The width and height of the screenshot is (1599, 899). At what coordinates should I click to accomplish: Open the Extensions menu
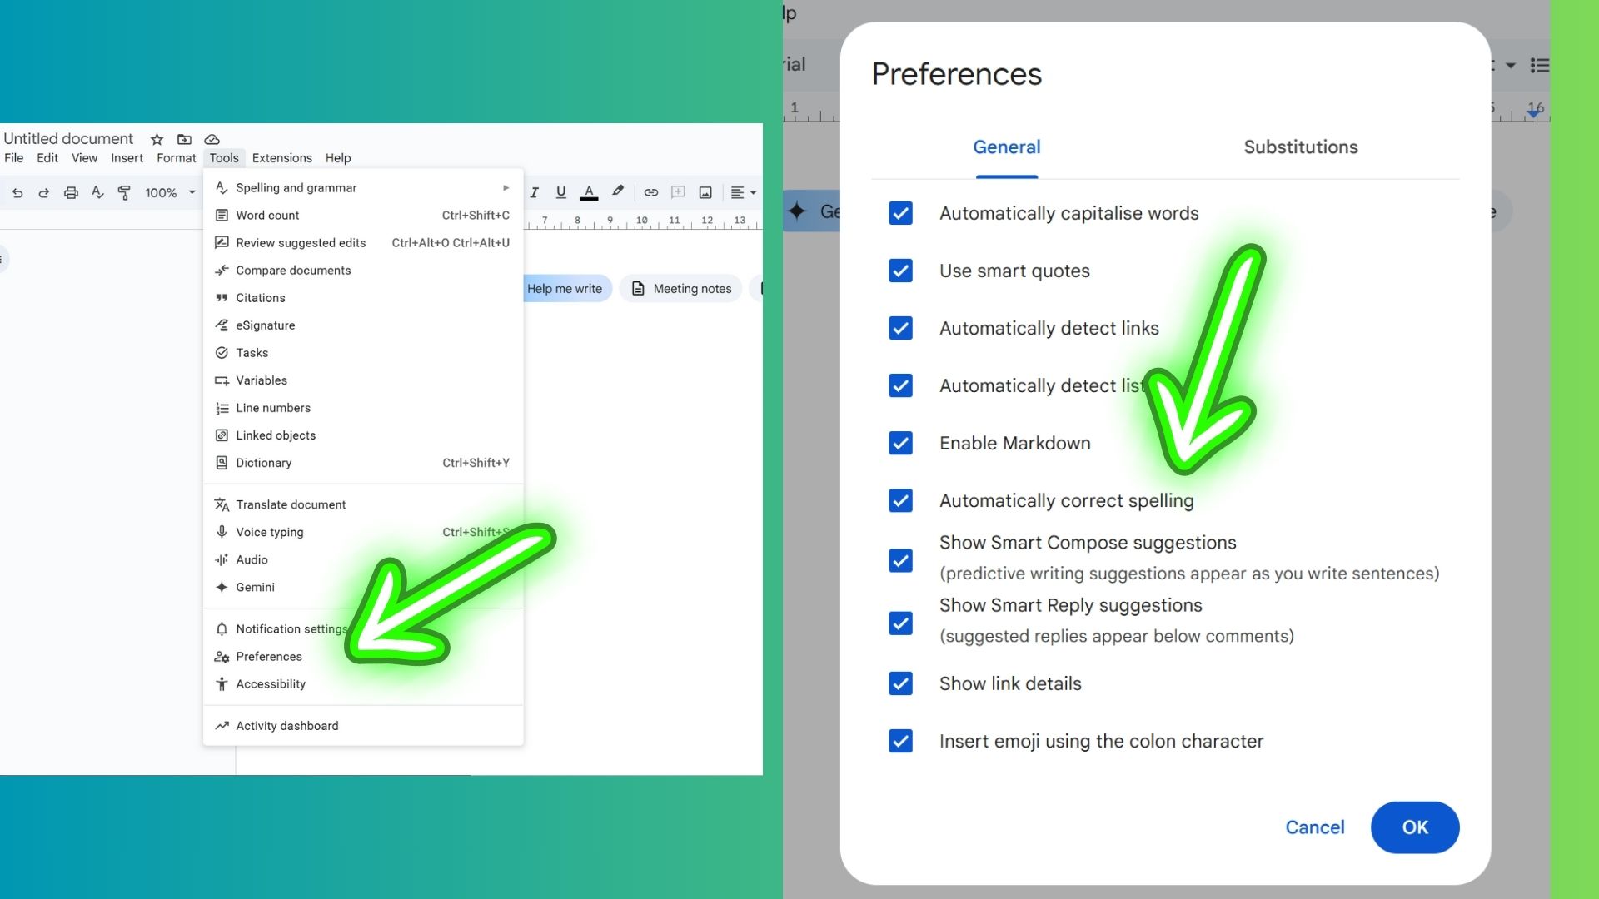click(281, 157)
